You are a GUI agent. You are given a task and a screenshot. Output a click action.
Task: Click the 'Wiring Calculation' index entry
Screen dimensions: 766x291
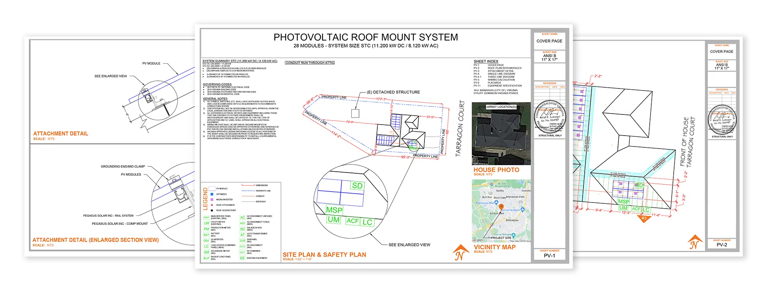(x=501, y=80)
